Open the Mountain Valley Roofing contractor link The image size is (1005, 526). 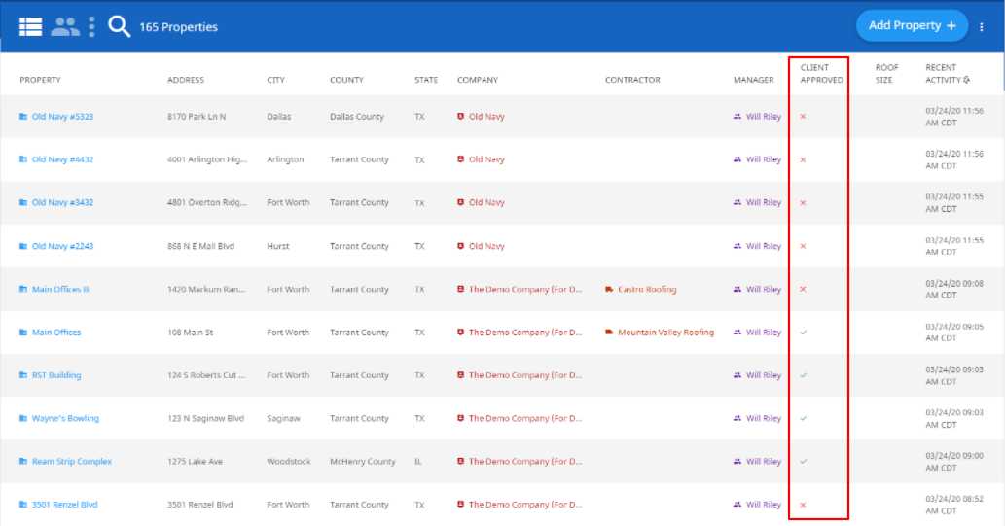click(x=665, y=333)
